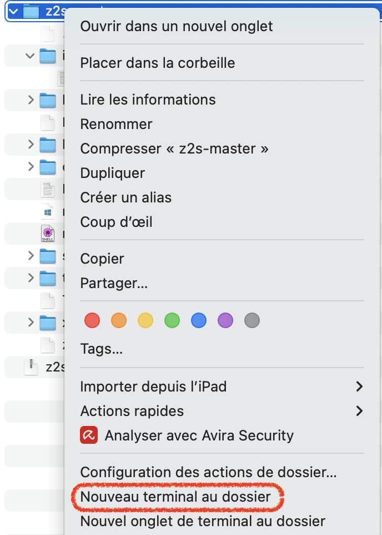This screenshot has height=535, width=382.
Task: Apply the purple color tag
Action: pyautogui.click(x=225, y=320)
